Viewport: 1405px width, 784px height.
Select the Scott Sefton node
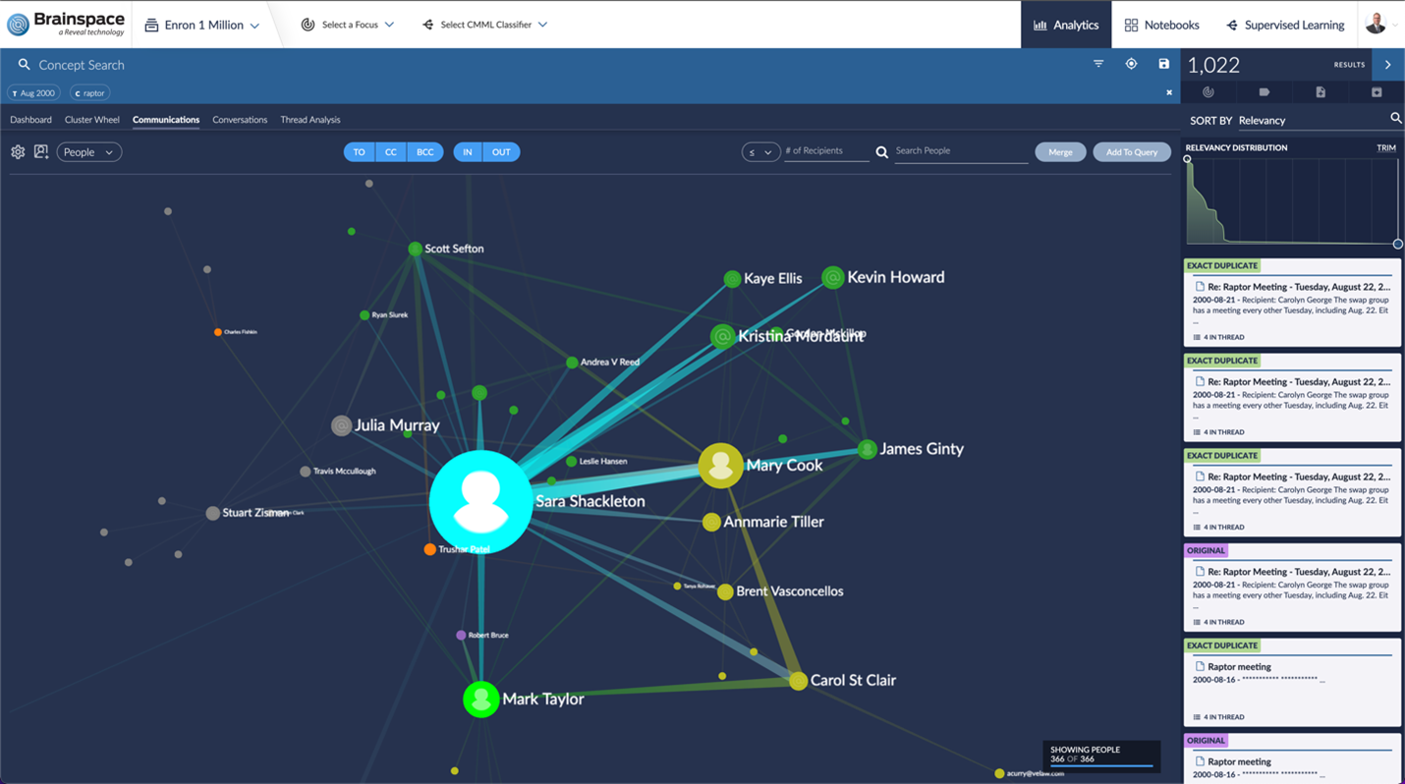click(x=415, y=250)
